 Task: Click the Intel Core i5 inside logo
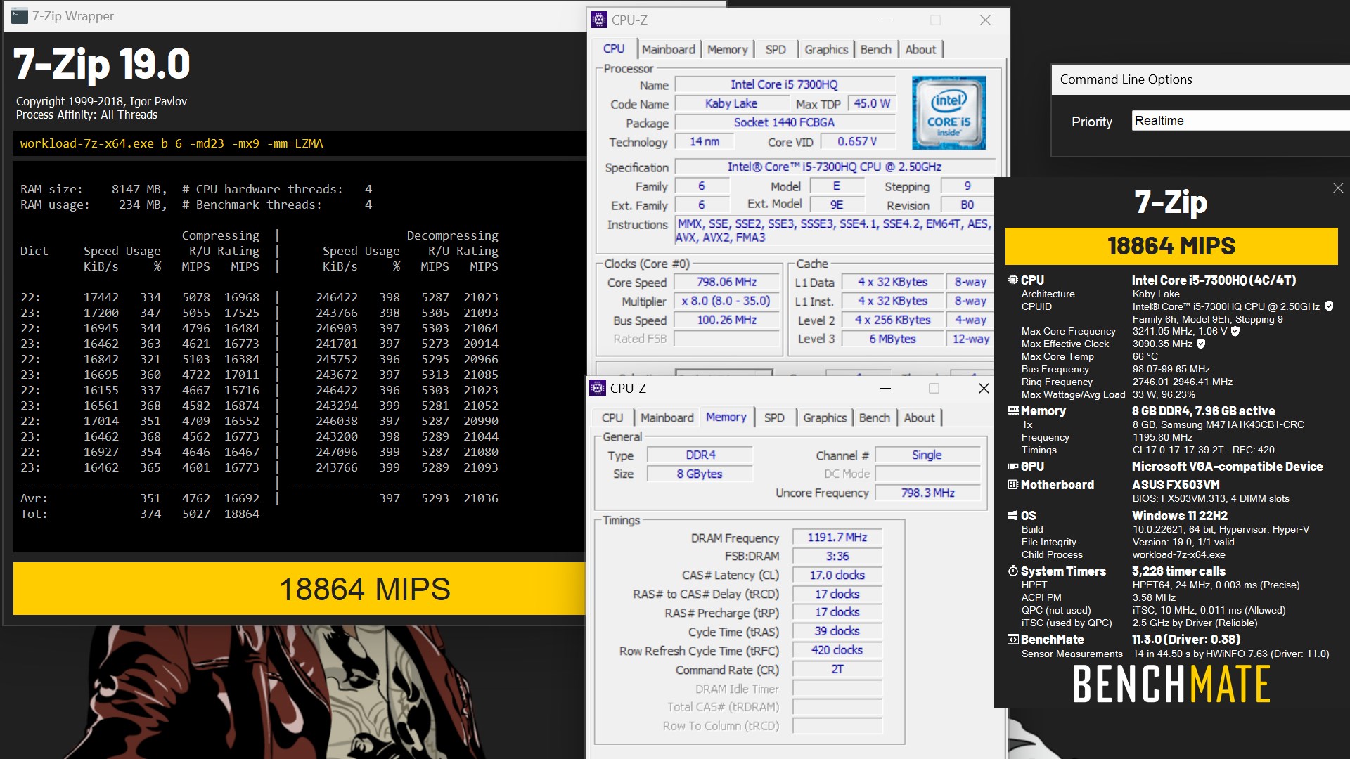point(949,112)
